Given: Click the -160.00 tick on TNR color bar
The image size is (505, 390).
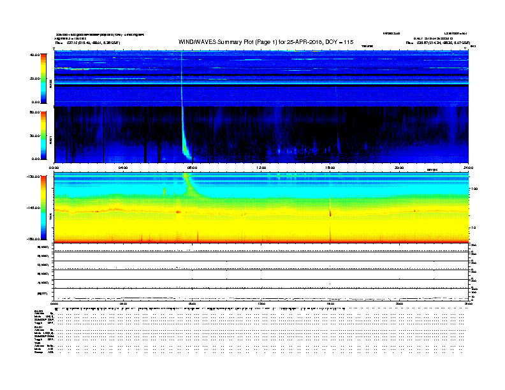Looking at the screenshot, I should pyautogui.click(x=34, y=239).
